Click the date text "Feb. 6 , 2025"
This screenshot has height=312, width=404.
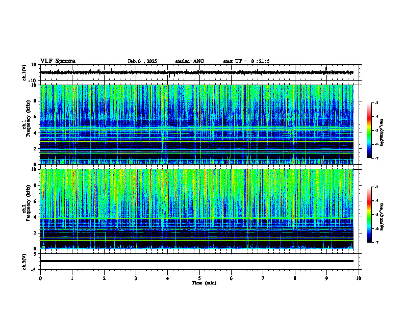coord(142,61)
